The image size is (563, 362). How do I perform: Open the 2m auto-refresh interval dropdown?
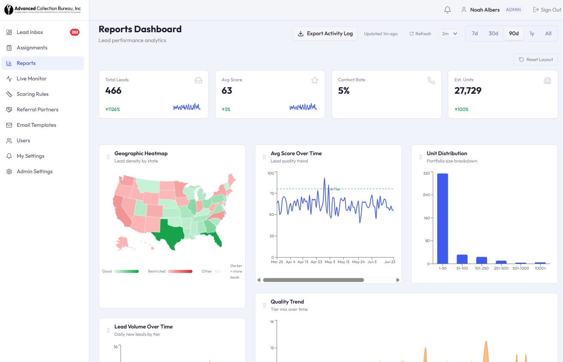coord(449,34)
